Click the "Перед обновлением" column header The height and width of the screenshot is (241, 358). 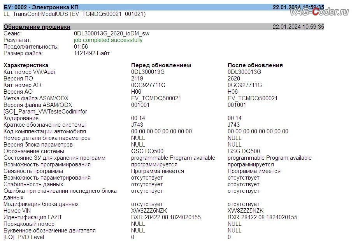[x=161, y=65]
